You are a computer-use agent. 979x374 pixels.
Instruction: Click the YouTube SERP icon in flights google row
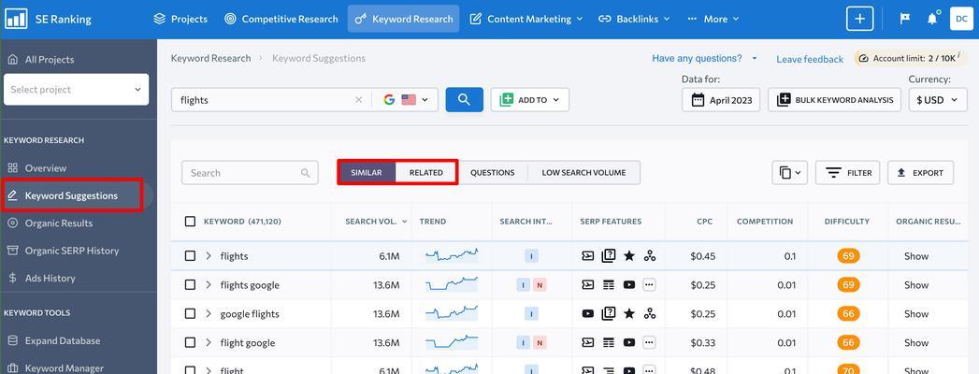tap(628, 285)
